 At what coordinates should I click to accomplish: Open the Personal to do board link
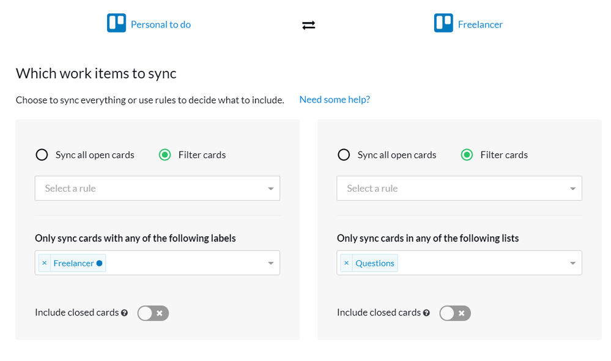(x=161, y=24)
